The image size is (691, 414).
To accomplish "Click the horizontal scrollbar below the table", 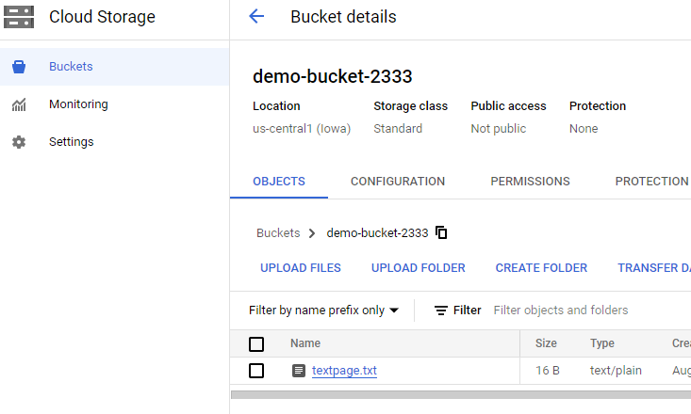I will 461,394.
